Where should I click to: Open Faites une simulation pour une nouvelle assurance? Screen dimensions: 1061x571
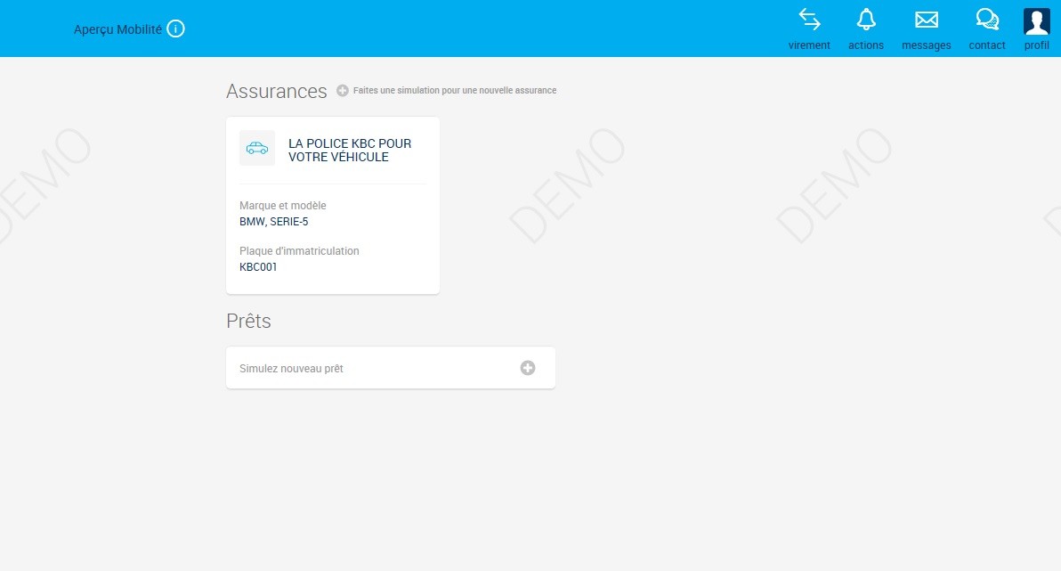coord(454,90)
